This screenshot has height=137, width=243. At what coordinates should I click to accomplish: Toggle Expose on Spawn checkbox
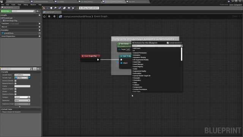(15, 89)
